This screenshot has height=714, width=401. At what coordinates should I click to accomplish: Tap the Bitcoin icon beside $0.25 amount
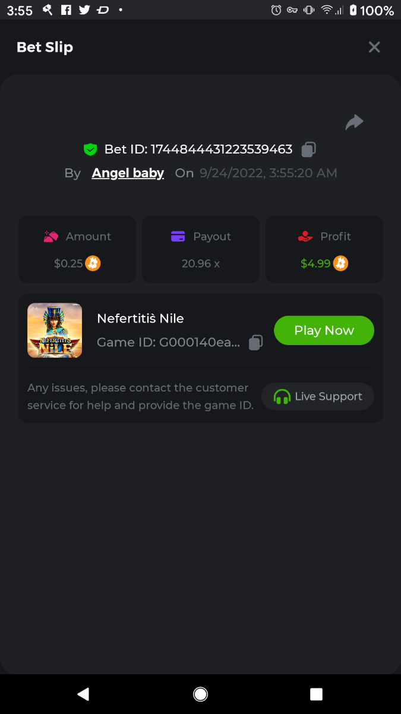(93, 263)
